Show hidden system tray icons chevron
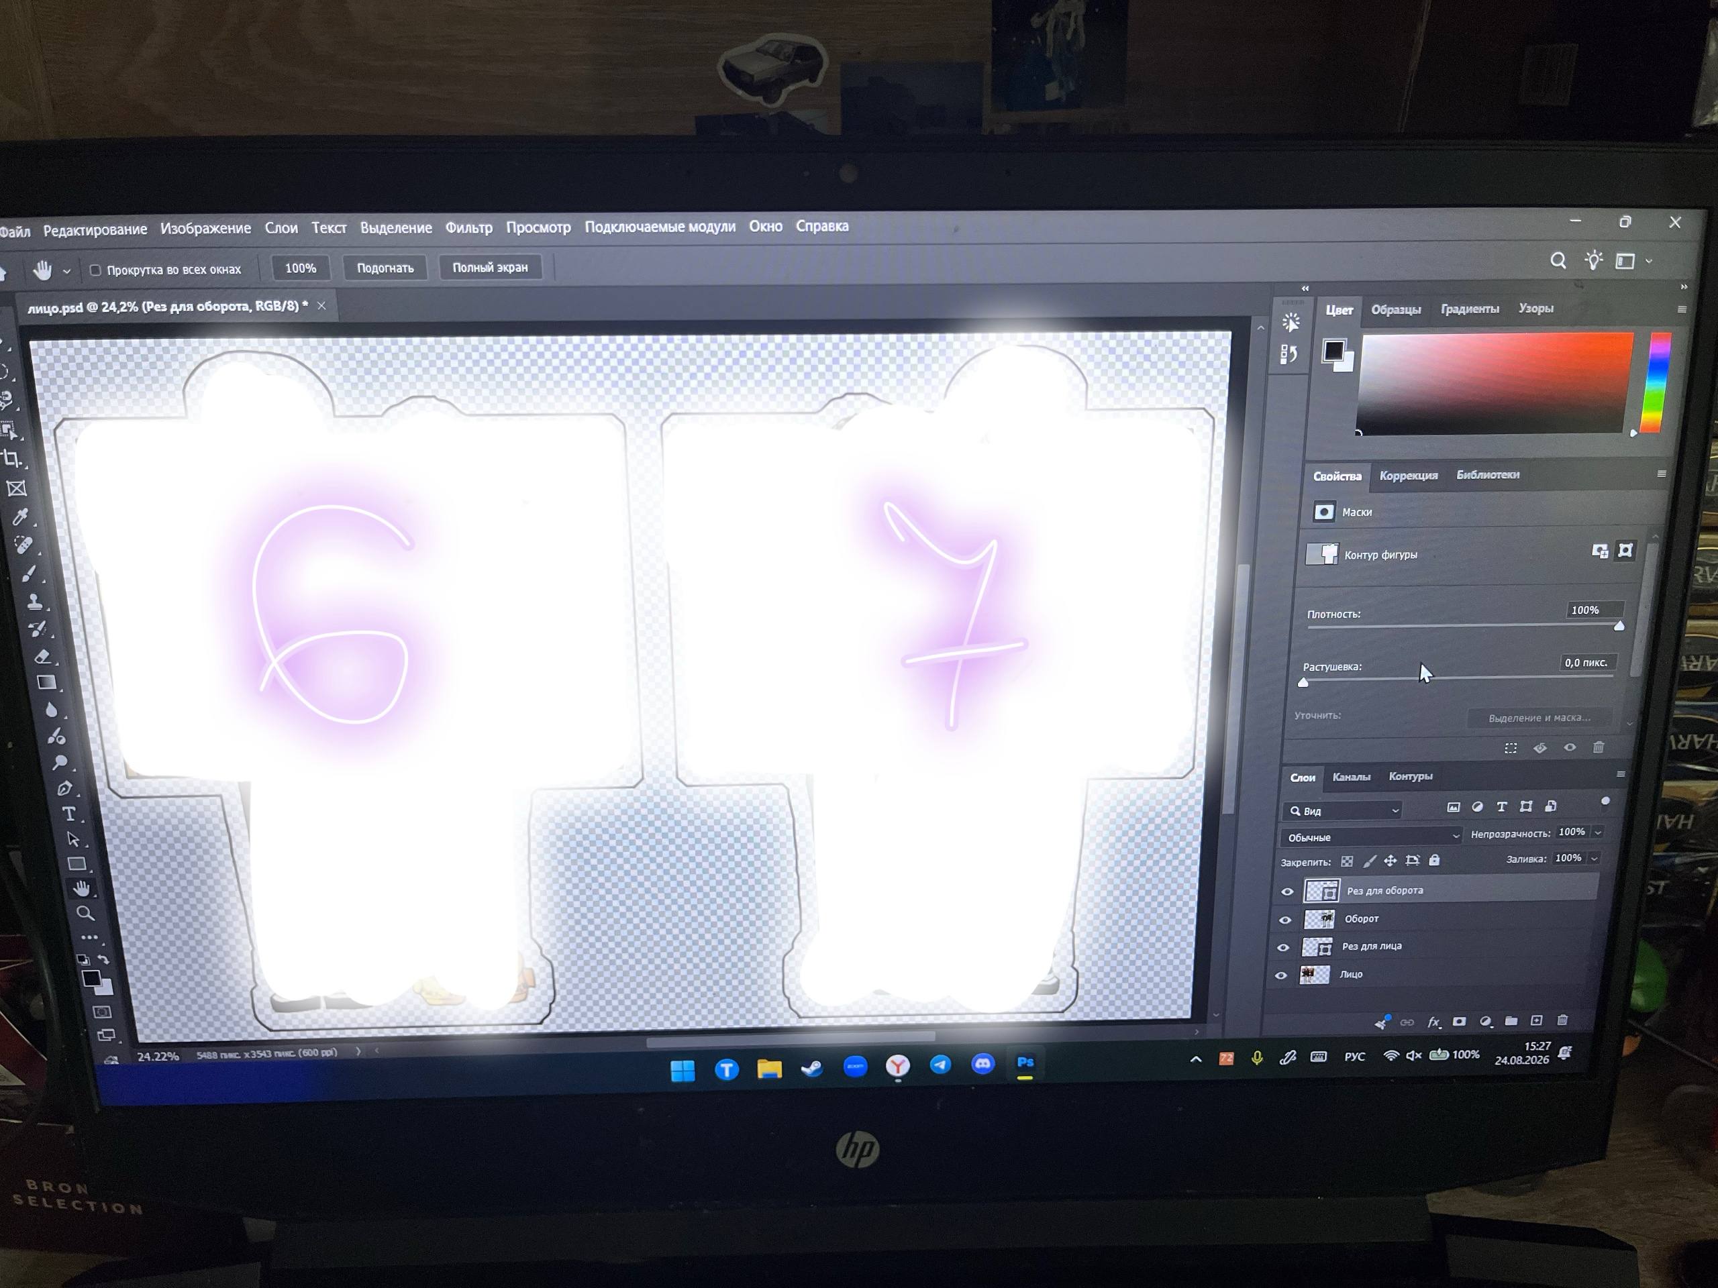 (x=1196, y=1059)
